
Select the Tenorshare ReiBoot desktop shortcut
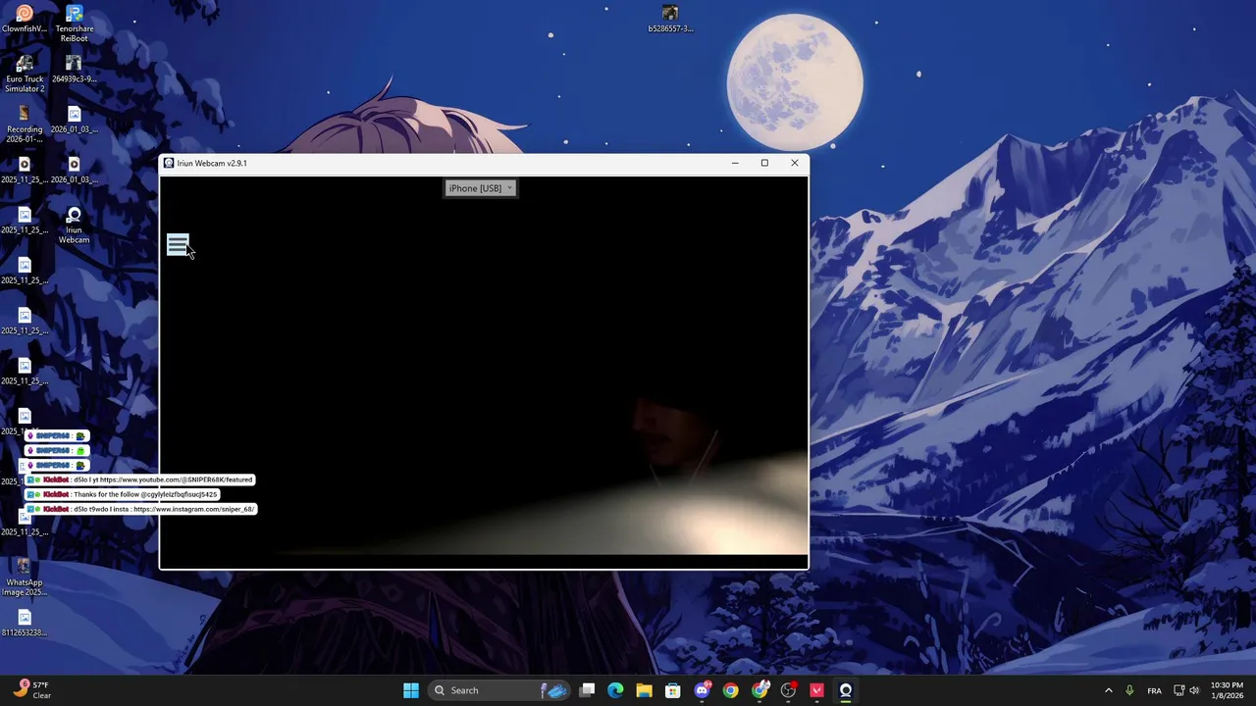74,24
